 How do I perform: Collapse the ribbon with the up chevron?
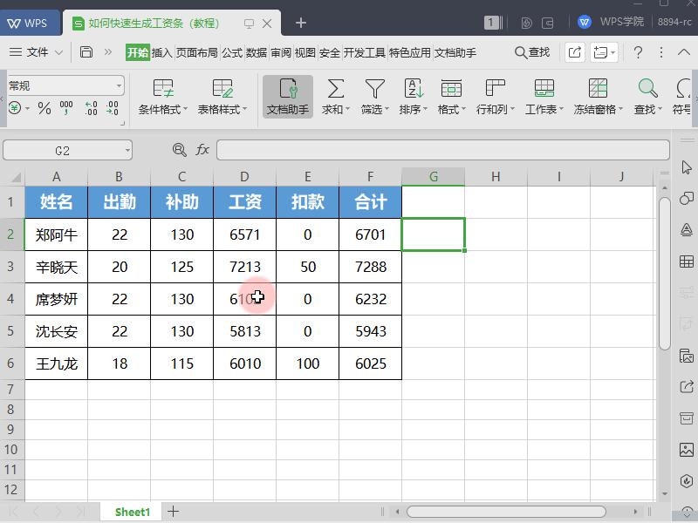coord(684,52)
